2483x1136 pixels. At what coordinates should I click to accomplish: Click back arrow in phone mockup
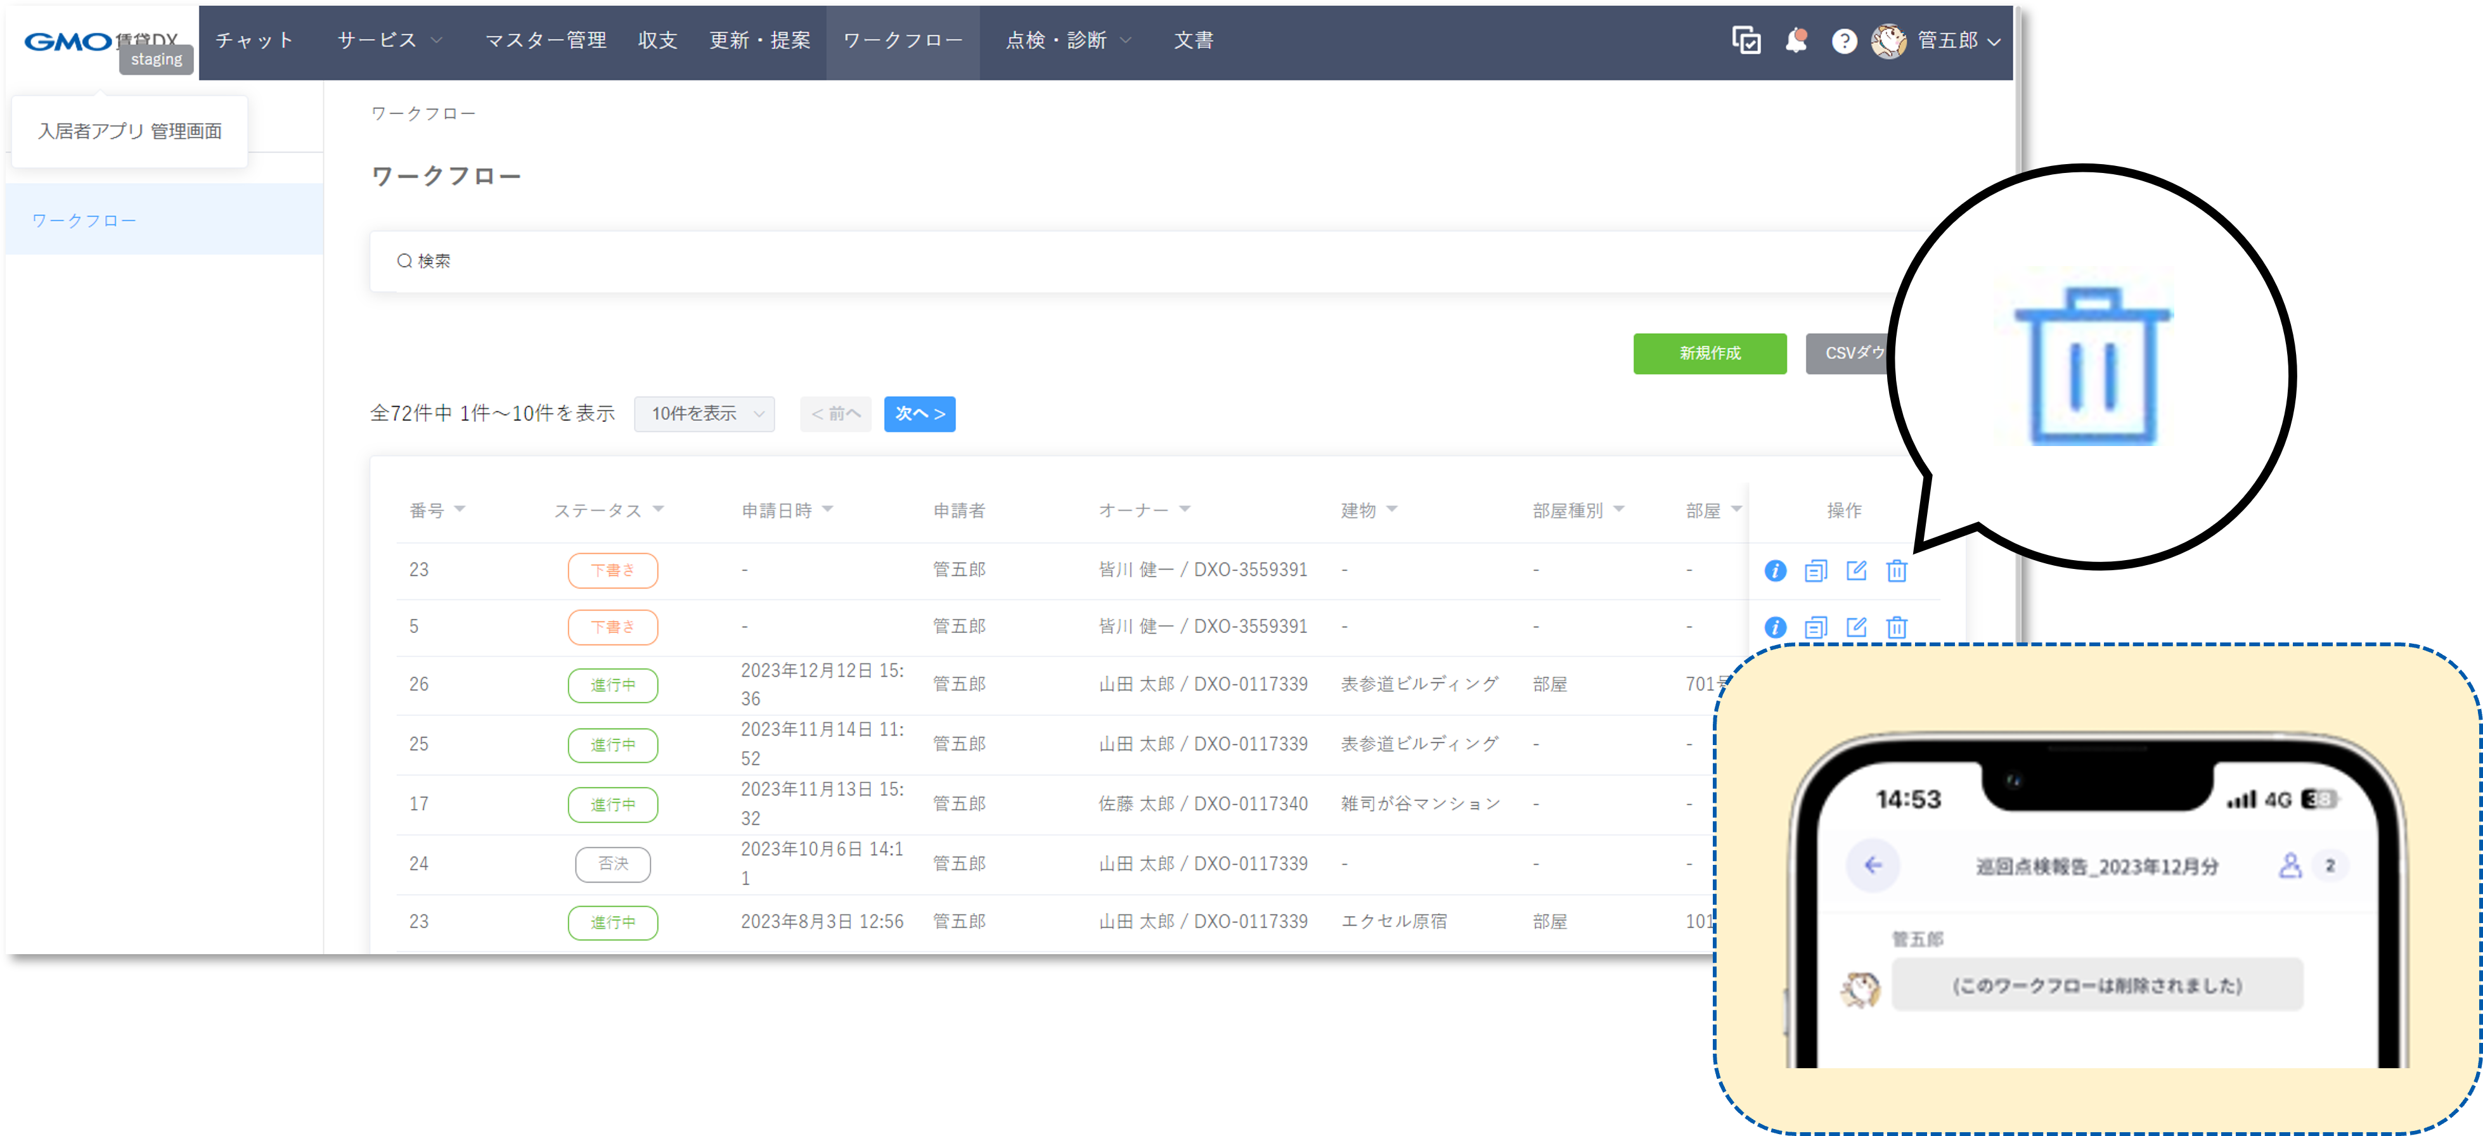(x=1872, y=864)
